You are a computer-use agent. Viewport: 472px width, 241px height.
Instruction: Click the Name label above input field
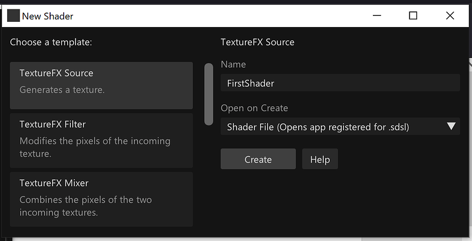233,64
